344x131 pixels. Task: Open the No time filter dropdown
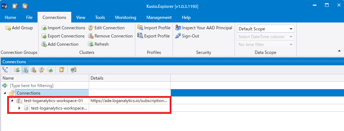[266, 45]
